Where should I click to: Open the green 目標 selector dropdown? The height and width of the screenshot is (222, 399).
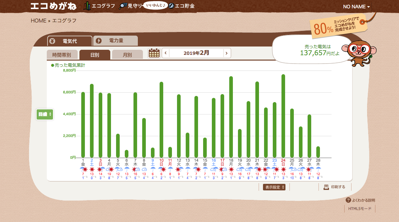[x=45, y=114]
